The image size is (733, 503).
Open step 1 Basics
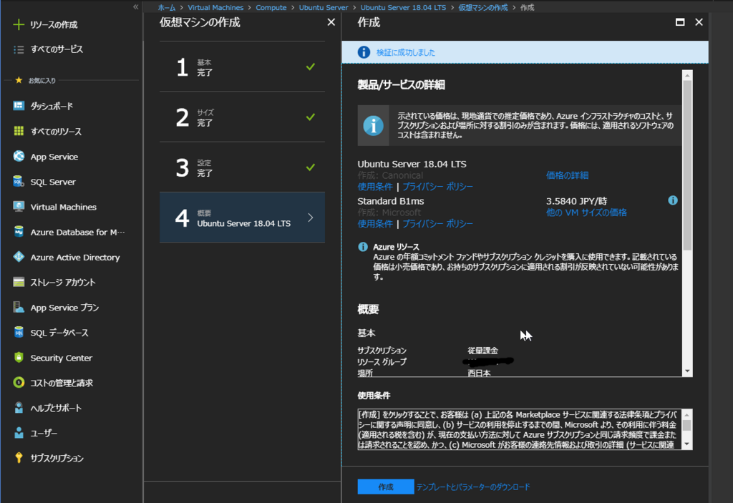pos(242,67)
